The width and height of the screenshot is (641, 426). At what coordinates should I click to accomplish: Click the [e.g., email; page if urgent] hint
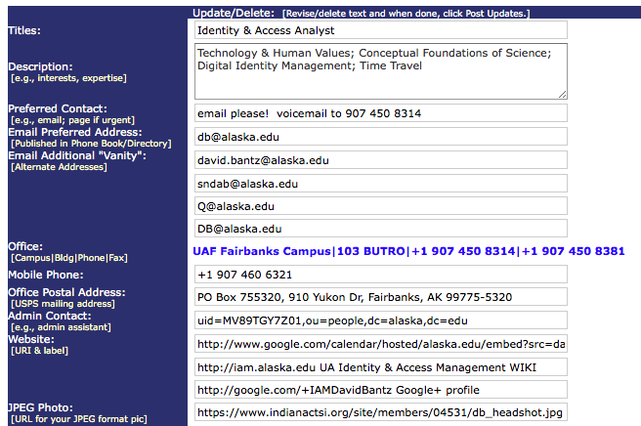[x=72, y=120]
